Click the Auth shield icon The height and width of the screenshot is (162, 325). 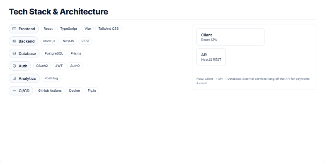tap(14, 66)
